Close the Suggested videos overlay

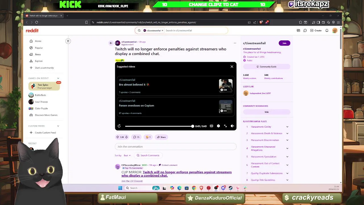(232, 67)
